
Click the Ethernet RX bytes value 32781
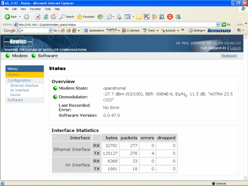(111, 146)
